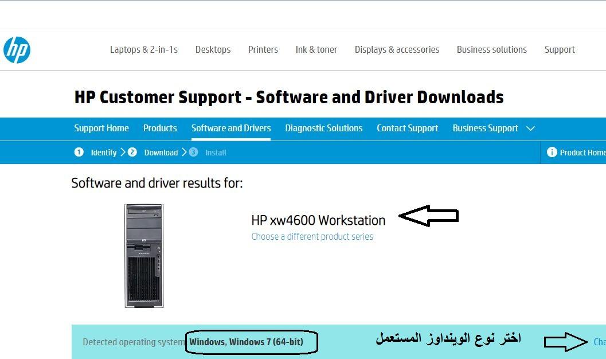The image size is (606, 359).
Task: Open the Desktops menu
Action: coord(213,49)
